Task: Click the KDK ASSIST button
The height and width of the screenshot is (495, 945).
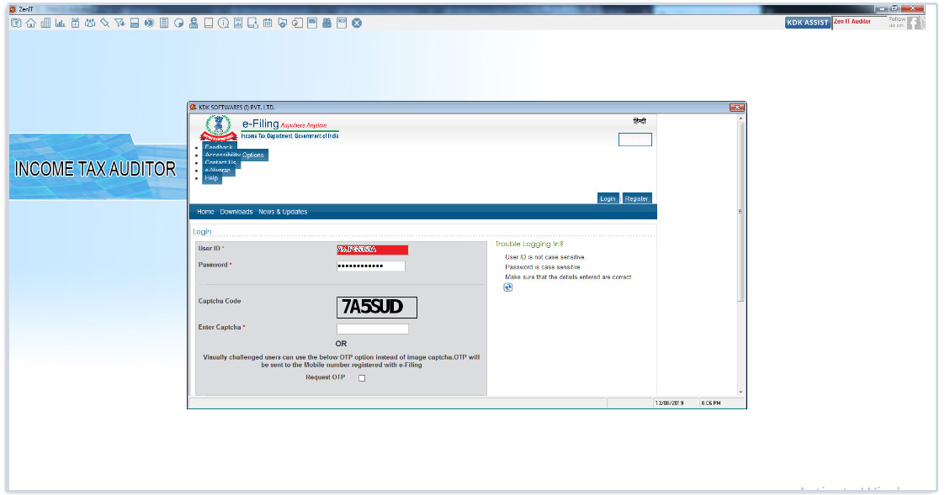Action: coord(808,23)
